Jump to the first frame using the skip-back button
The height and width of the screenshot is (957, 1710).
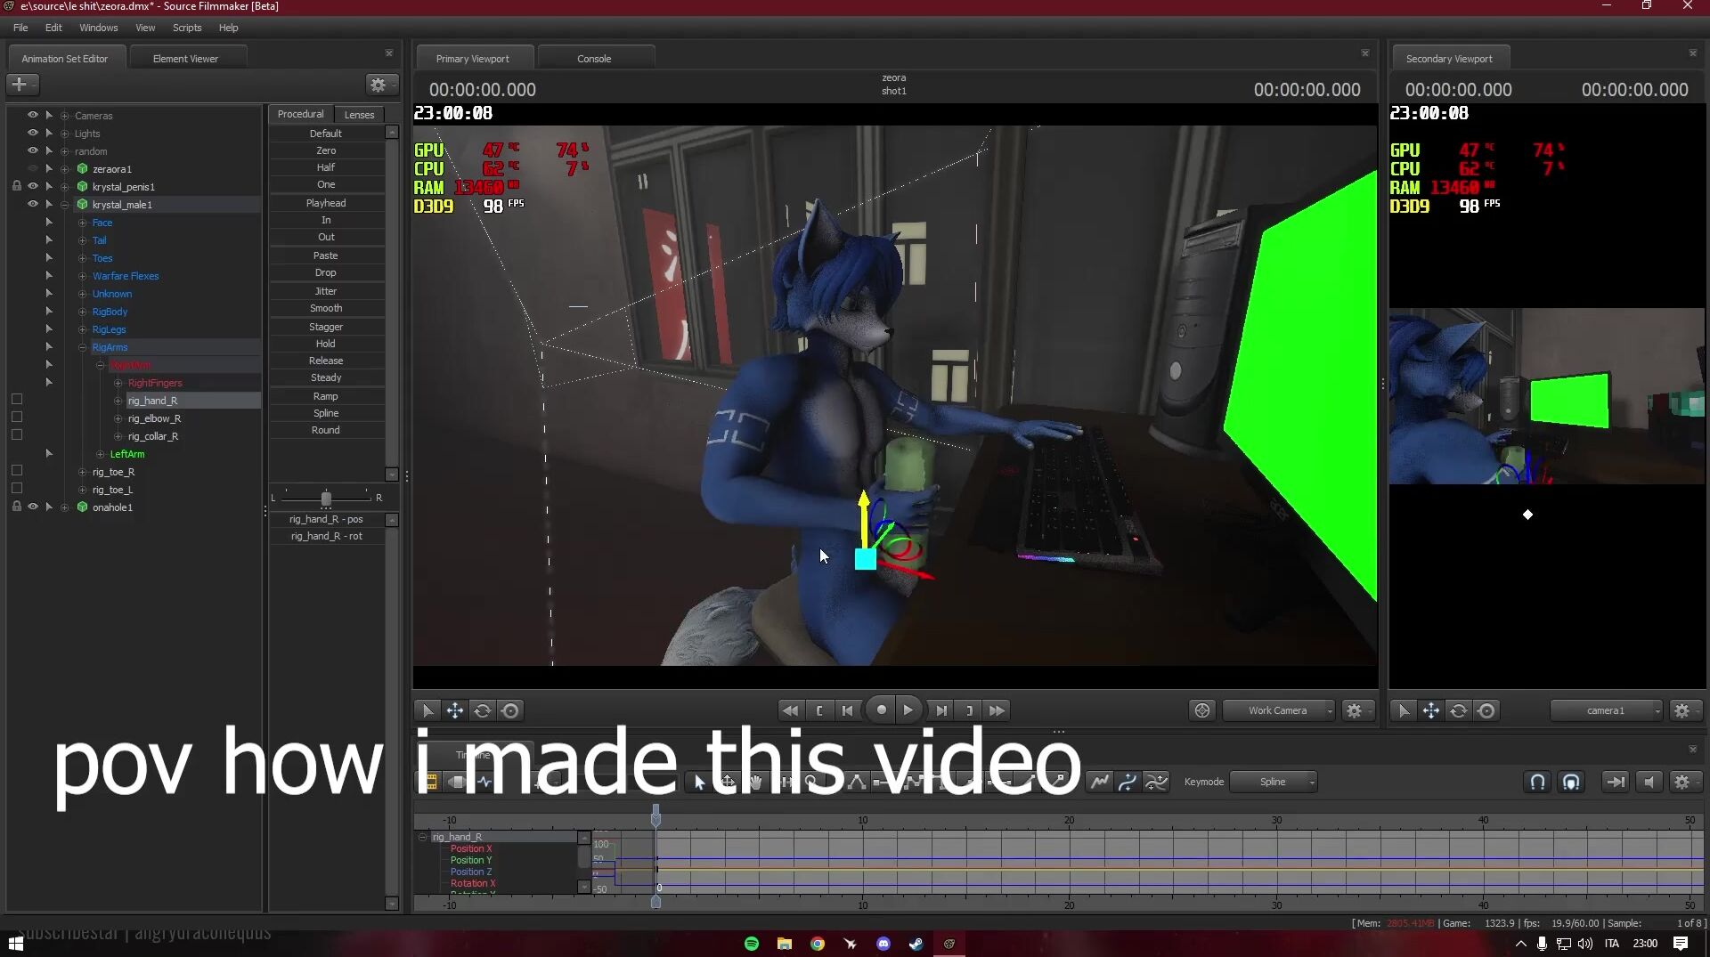coord(789,710)
